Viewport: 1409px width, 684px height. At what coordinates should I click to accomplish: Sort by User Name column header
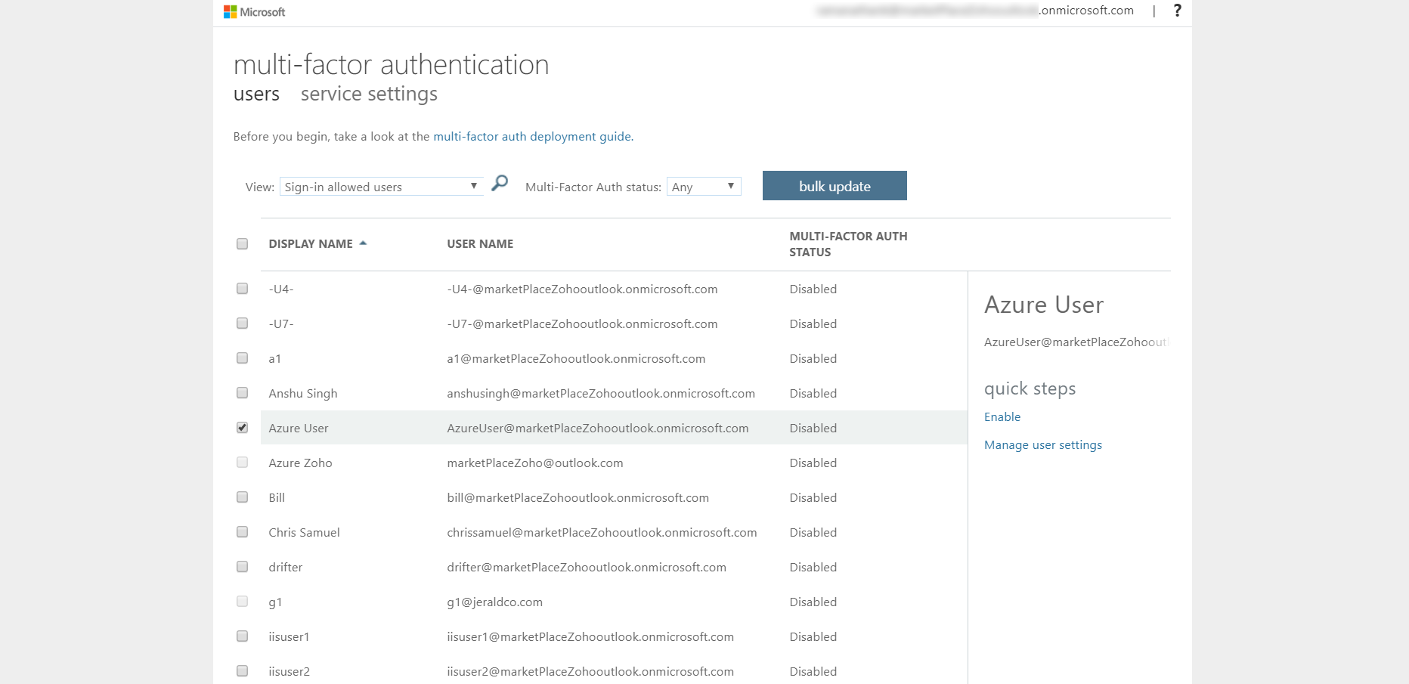pos(480,244)
